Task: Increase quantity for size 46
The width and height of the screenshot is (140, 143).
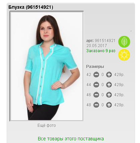Action: [x=109, y=95]
